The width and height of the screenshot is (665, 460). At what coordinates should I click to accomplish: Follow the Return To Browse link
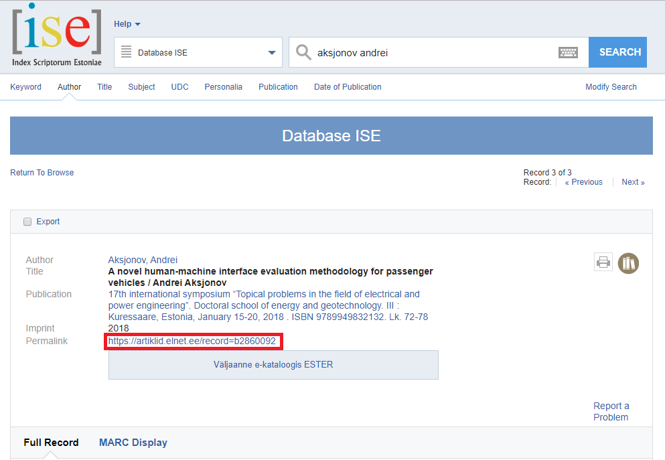(42, 173)
